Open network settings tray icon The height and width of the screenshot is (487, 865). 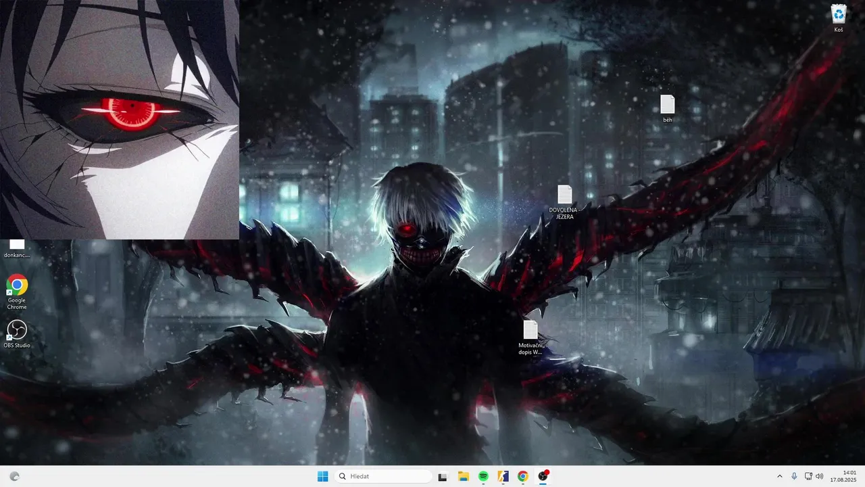click(808, 476)
